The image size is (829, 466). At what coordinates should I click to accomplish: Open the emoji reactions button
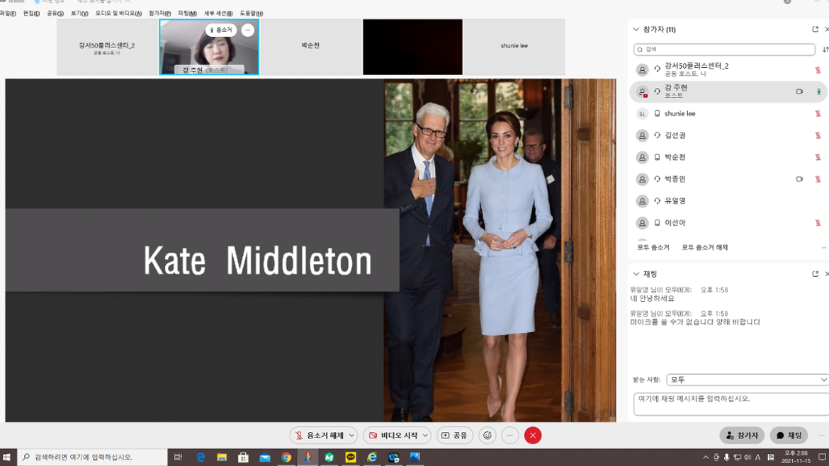[487, 436]
